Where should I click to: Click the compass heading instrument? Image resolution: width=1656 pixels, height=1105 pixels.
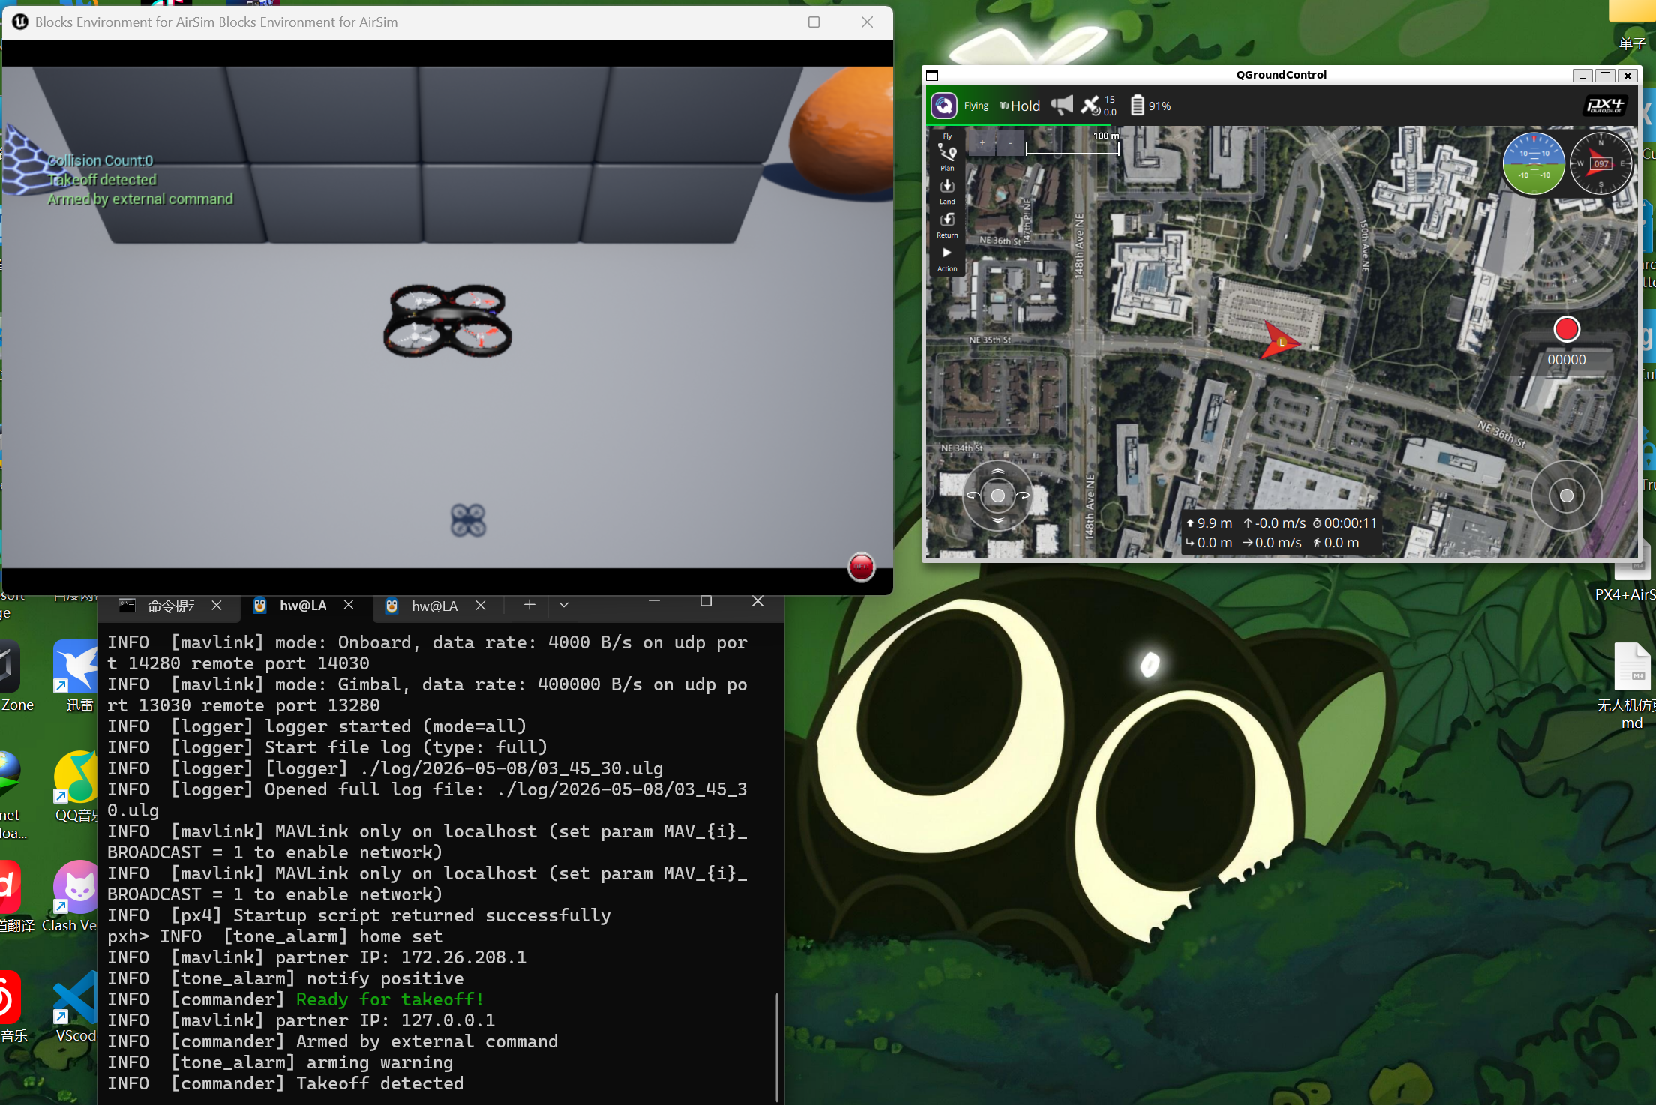coord(1601,164)
